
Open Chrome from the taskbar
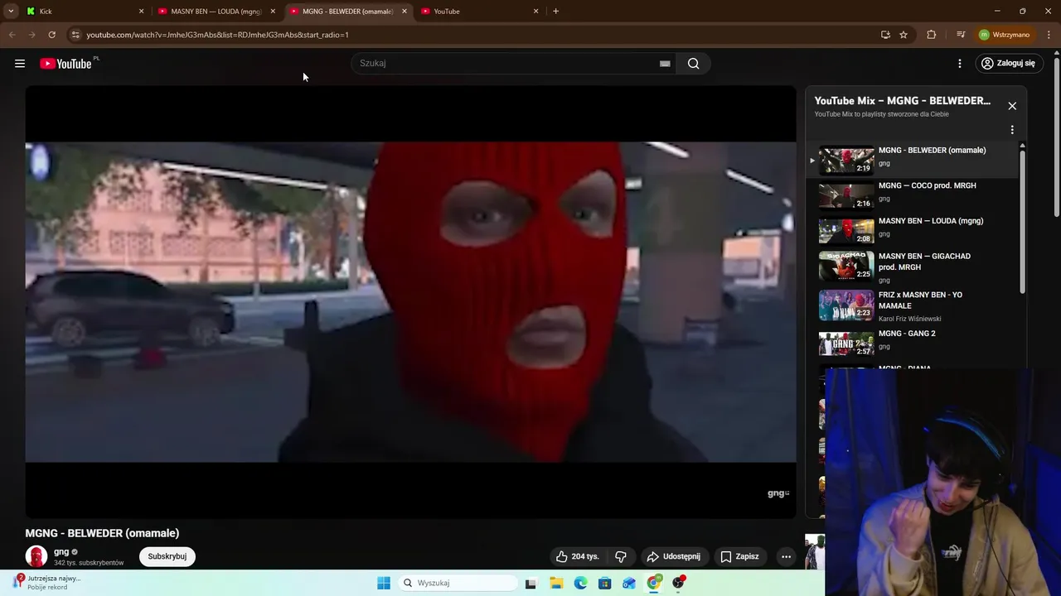click(x=654, y=583)
